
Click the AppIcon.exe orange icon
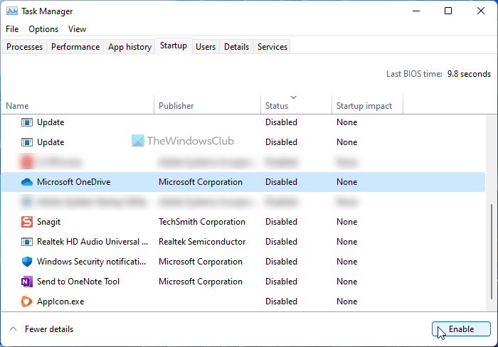pyautogui.click(x=27, y=301)
